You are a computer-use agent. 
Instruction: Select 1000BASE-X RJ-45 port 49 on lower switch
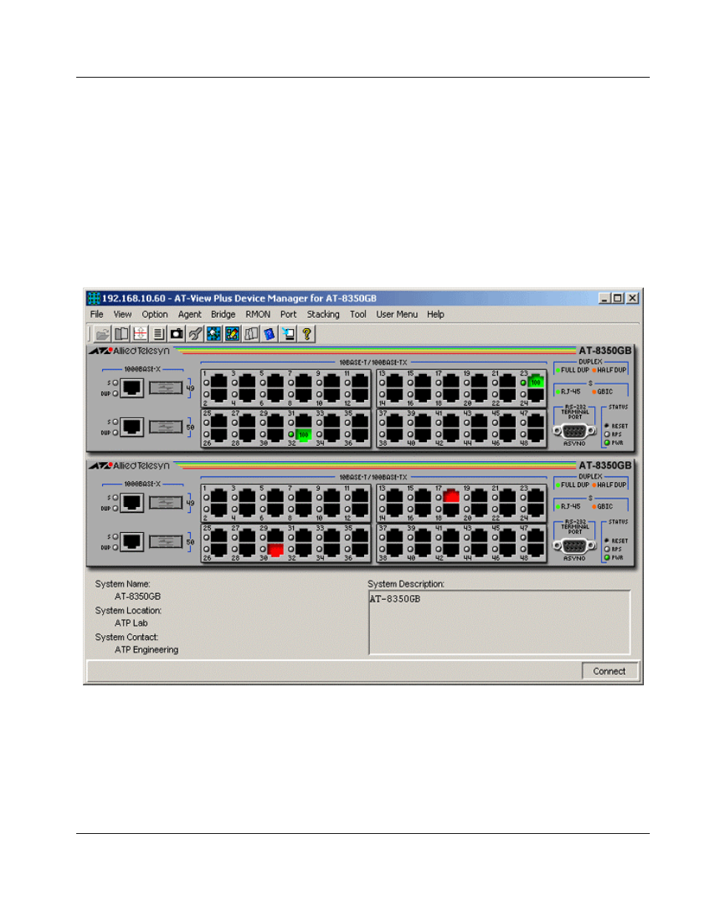point(132,503)
